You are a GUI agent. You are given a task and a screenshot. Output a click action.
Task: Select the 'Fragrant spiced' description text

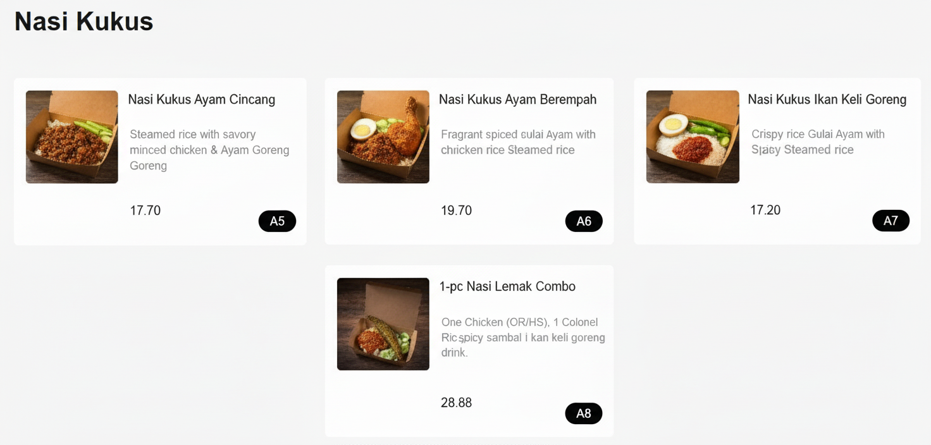click(x=517, y=142)
